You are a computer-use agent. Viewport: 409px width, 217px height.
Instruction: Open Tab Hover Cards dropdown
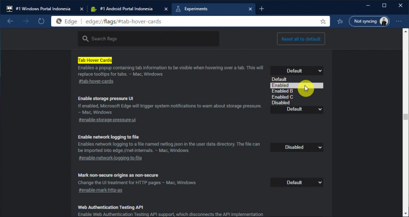pyautogui.click(x=297, y=71)
